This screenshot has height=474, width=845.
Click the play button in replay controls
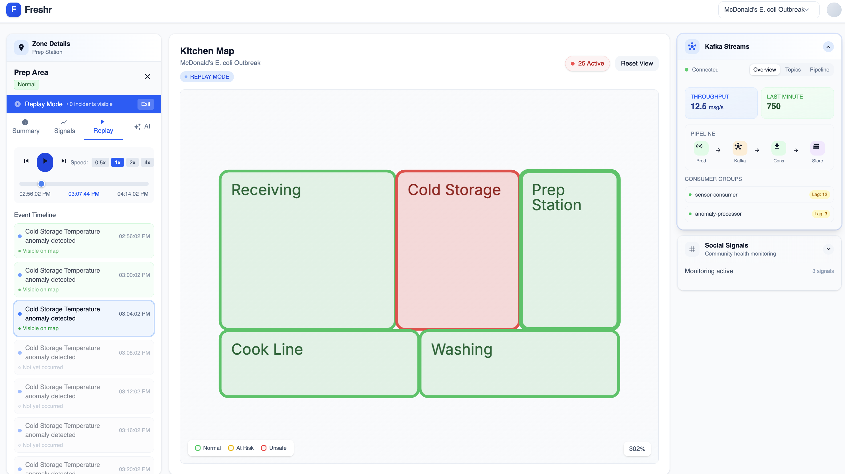coord(45,162)
